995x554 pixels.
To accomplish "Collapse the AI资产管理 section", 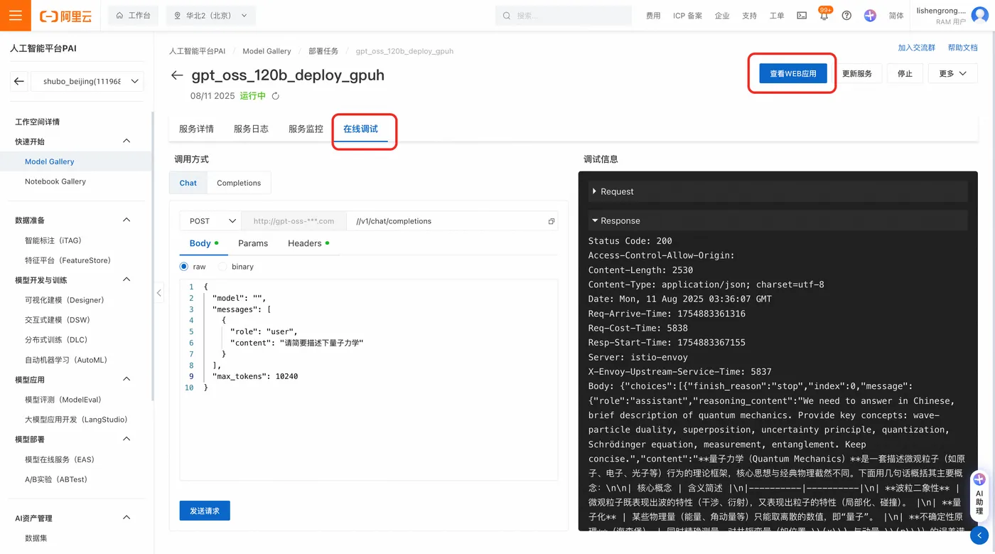I will point(127,518).
